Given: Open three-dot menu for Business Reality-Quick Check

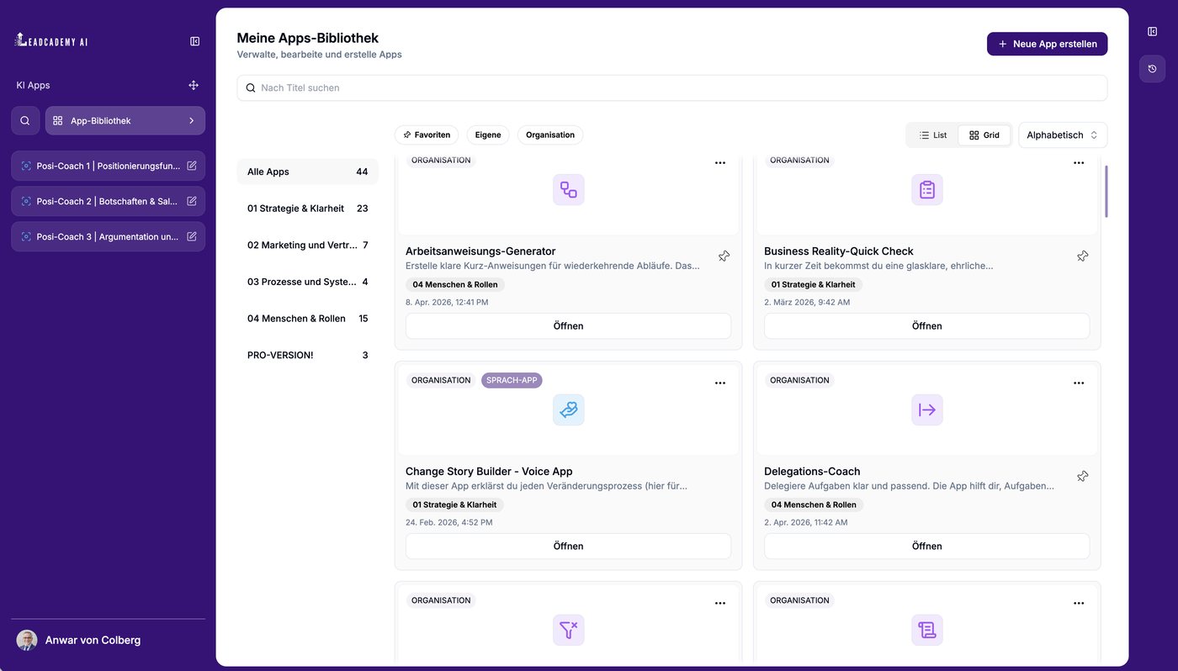Looking at the screenshot, I should [1079, 163].
